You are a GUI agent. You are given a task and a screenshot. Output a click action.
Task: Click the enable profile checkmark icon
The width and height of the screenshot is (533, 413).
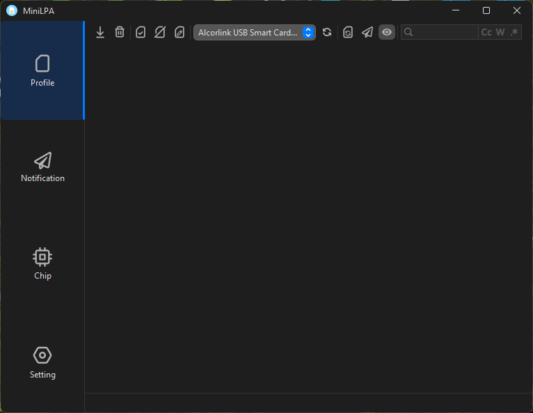pyautogui.click(x=141, y=32)
